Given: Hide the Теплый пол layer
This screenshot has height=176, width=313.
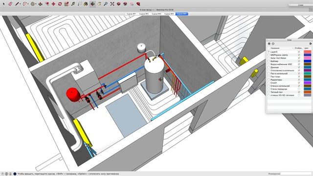Looking at the screenshot, I should [299, 92].
